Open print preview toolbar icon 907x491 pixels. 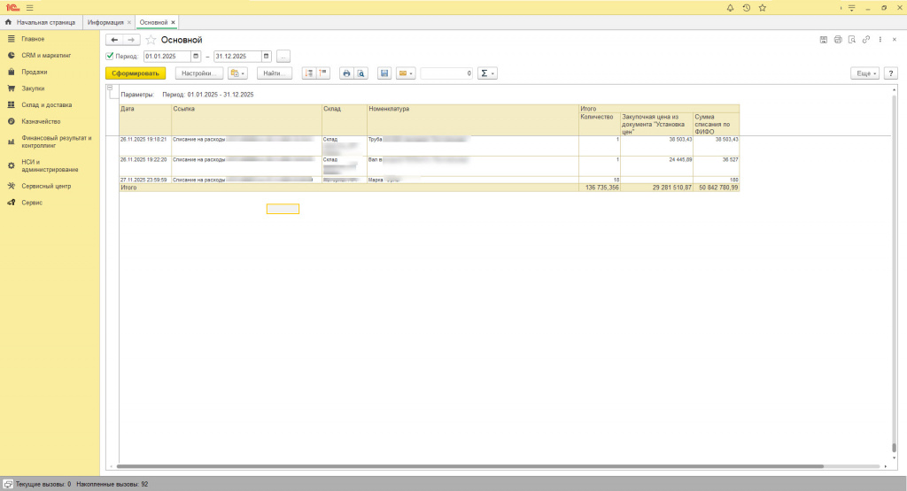click(x=361, y=73)
